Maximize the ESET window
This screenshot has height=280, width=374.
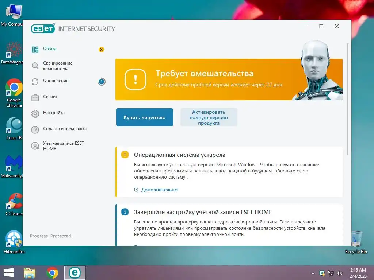pyautogui.click(x=321, y=26)
